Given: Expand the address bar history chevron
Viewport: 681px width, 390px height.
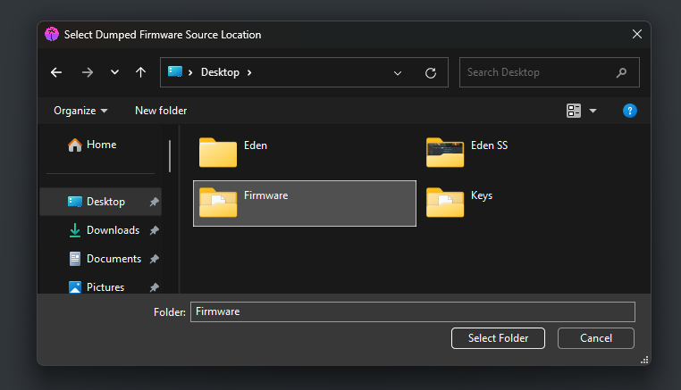Looking at the screenshot, I should point(398,73).
